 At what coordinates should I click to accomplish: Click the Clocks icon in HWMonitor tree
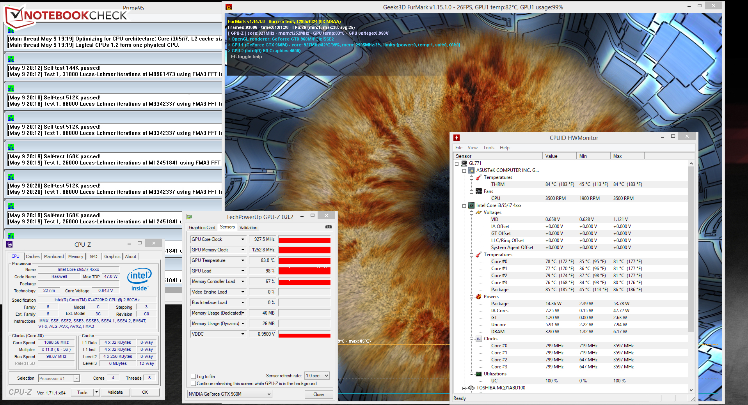479,339
